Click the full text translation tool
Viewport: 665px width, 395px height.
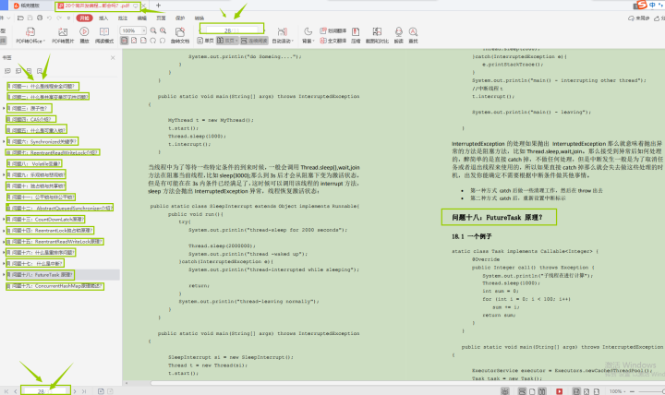pos(332,41)
